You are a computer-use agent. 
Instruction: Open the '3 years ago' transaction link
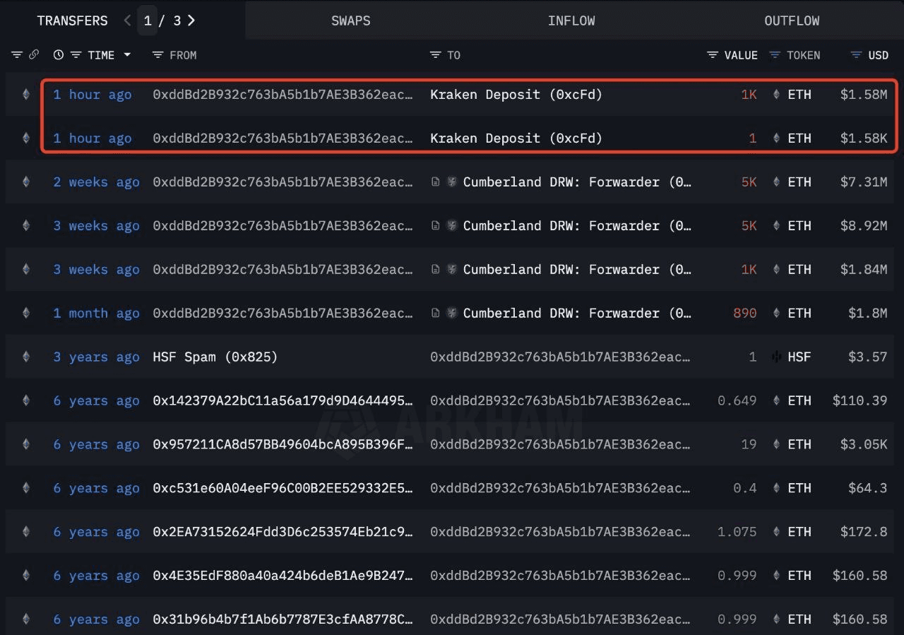tap(96, 357)
